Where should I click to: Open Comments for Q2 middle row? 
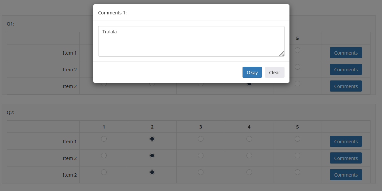tap(346, 158)
